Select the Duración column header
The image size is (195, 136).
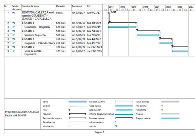click(x=61, y=6)
